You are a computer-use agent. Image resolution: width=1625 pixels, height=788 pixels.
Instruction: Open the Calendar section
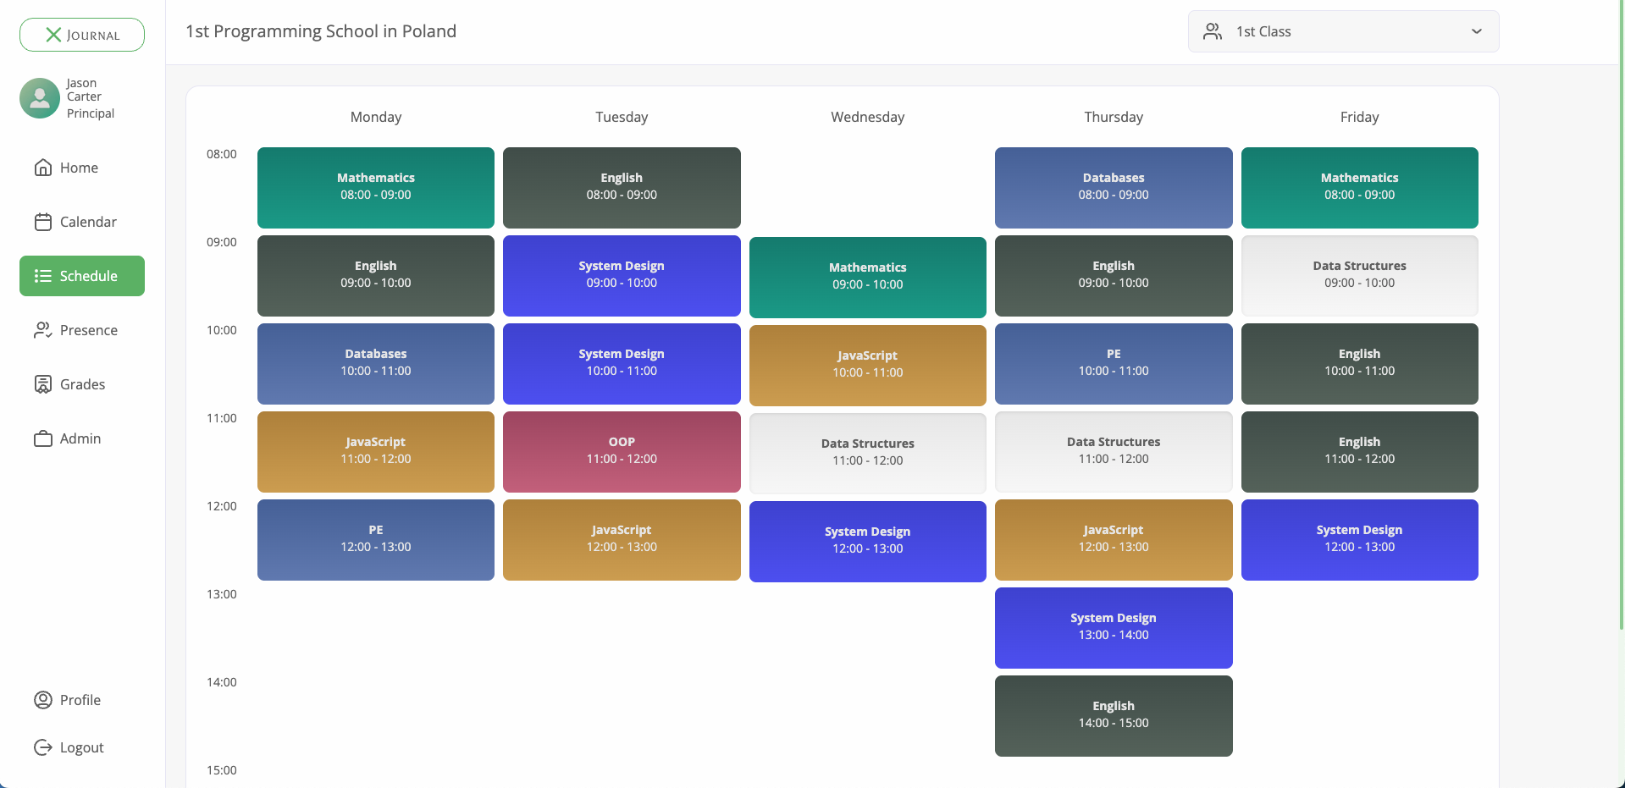[x=82, y=222]
